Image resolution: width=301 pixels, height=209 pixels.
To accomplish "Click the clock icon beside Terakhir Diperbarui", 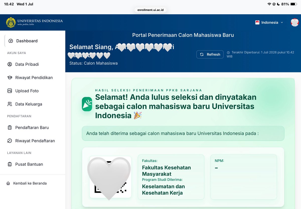I will [228, 53].
